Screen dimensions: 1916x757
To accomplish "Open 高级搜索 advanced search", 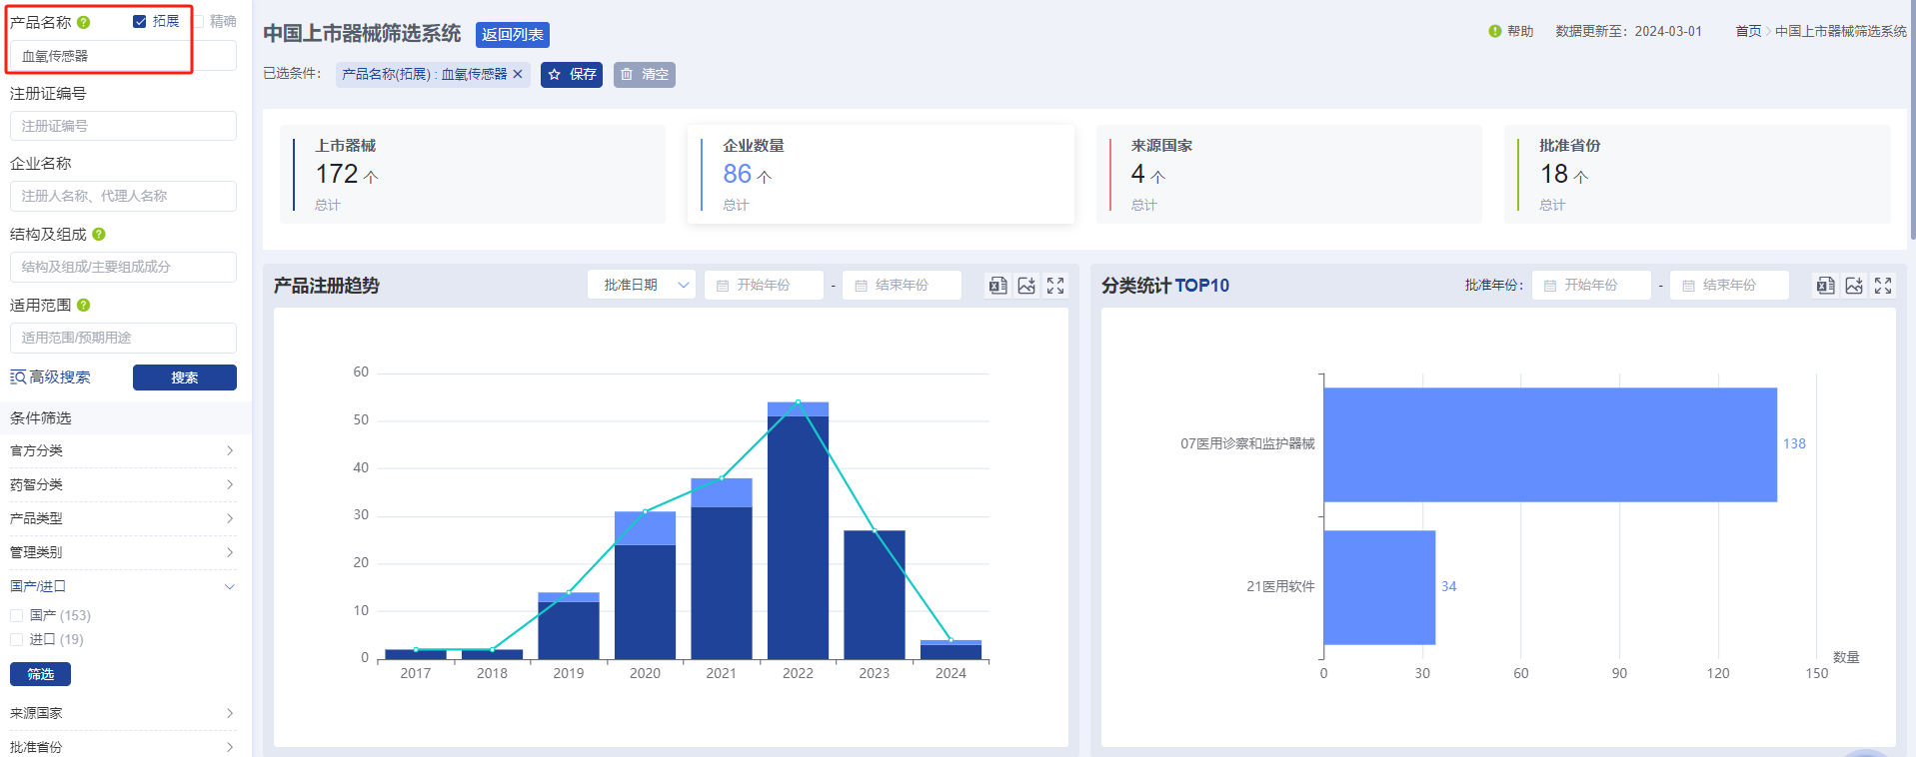I will [50, 378].
